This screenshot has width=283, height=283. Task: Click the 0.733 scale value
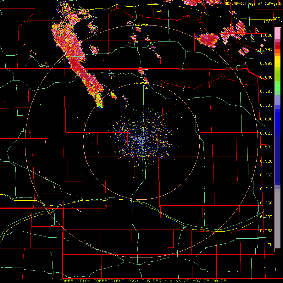pyautogui.click(x=266, y=105)
